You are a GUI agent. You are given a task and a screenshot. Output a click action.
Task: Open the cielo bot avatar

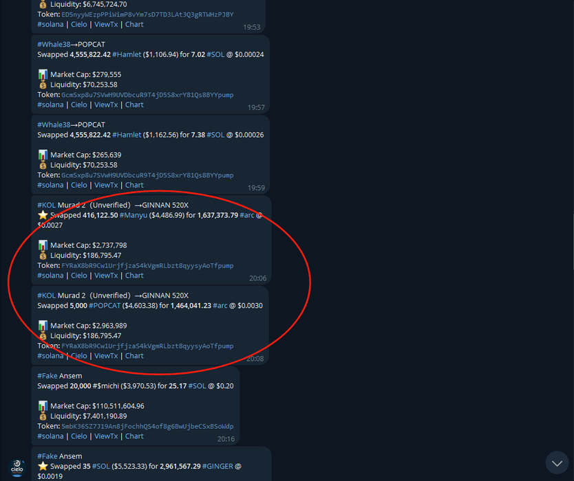tap(17, 468)
